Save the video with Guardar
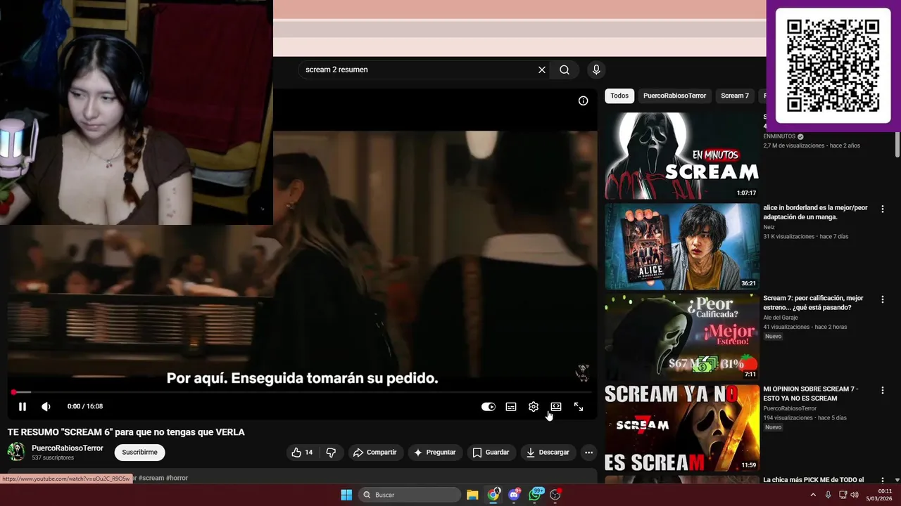Viewport: 901px width, 506px height. click(x=491, y=453)
